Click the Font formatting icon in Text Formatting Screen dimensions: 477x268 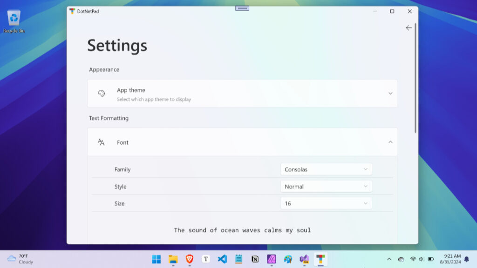point(101,142)
